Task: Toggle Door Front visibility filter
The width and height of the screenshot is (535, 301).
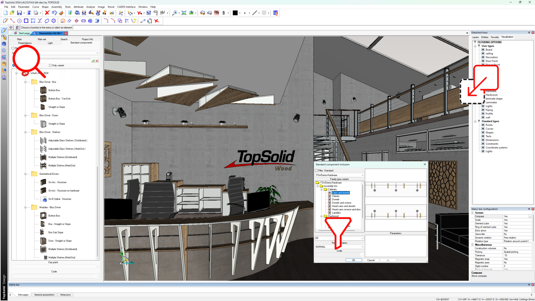Action: [x=483, y=61]
